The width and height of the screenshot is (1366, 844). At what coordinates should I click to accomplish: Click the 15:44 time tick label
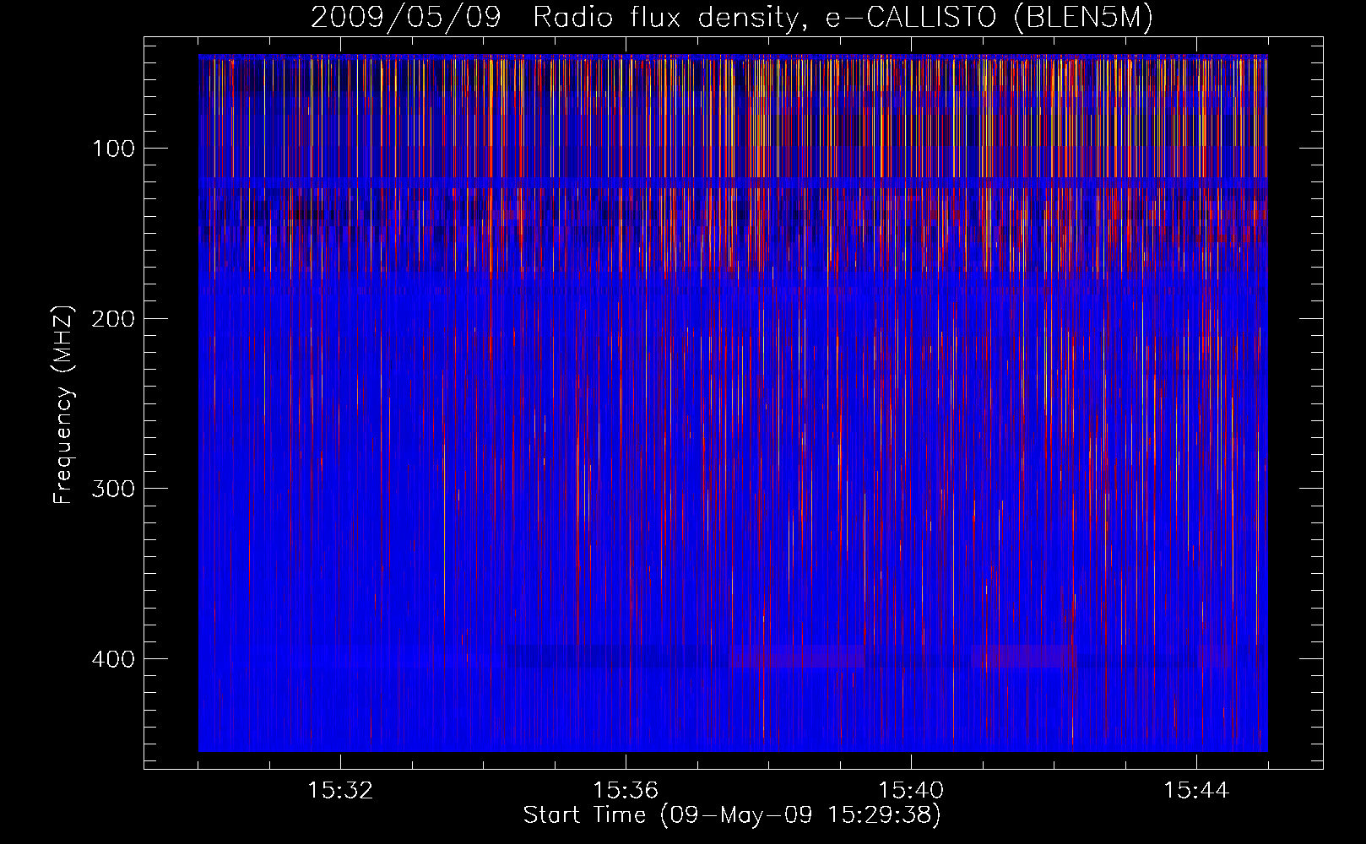tap(1196, 791)
